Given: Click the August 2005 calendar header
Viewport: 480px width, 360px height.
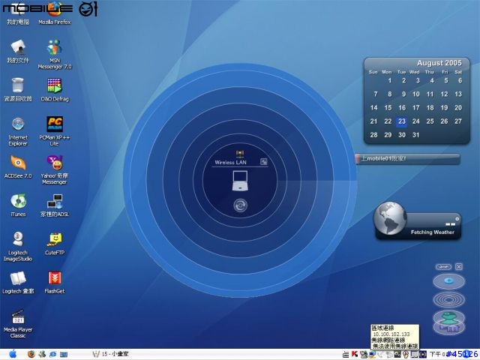Looking at the screenshot, I should tap(439, 63).
